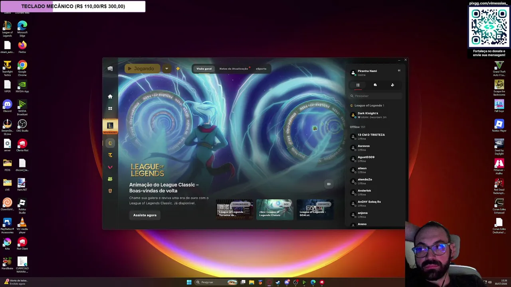This screenshot has width=511, height=287.
Task: Select the Cliente Riot desktop shortcut
Action: click(22, 145)
